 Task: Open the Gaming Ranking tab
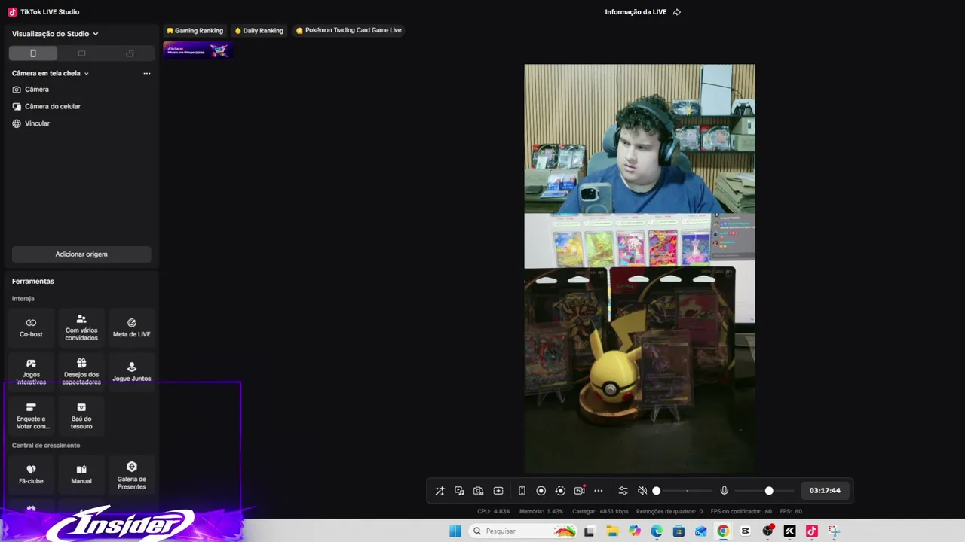pos(195,31)
